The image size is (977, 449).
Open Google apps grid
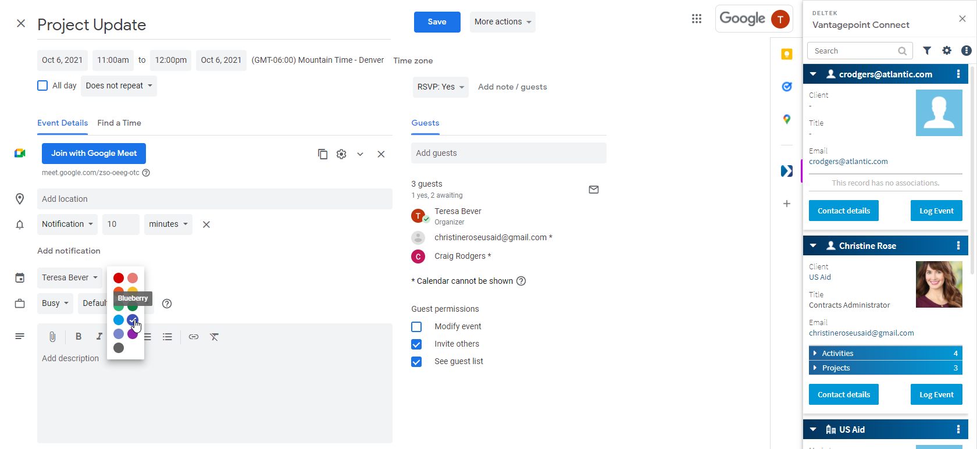697,19
